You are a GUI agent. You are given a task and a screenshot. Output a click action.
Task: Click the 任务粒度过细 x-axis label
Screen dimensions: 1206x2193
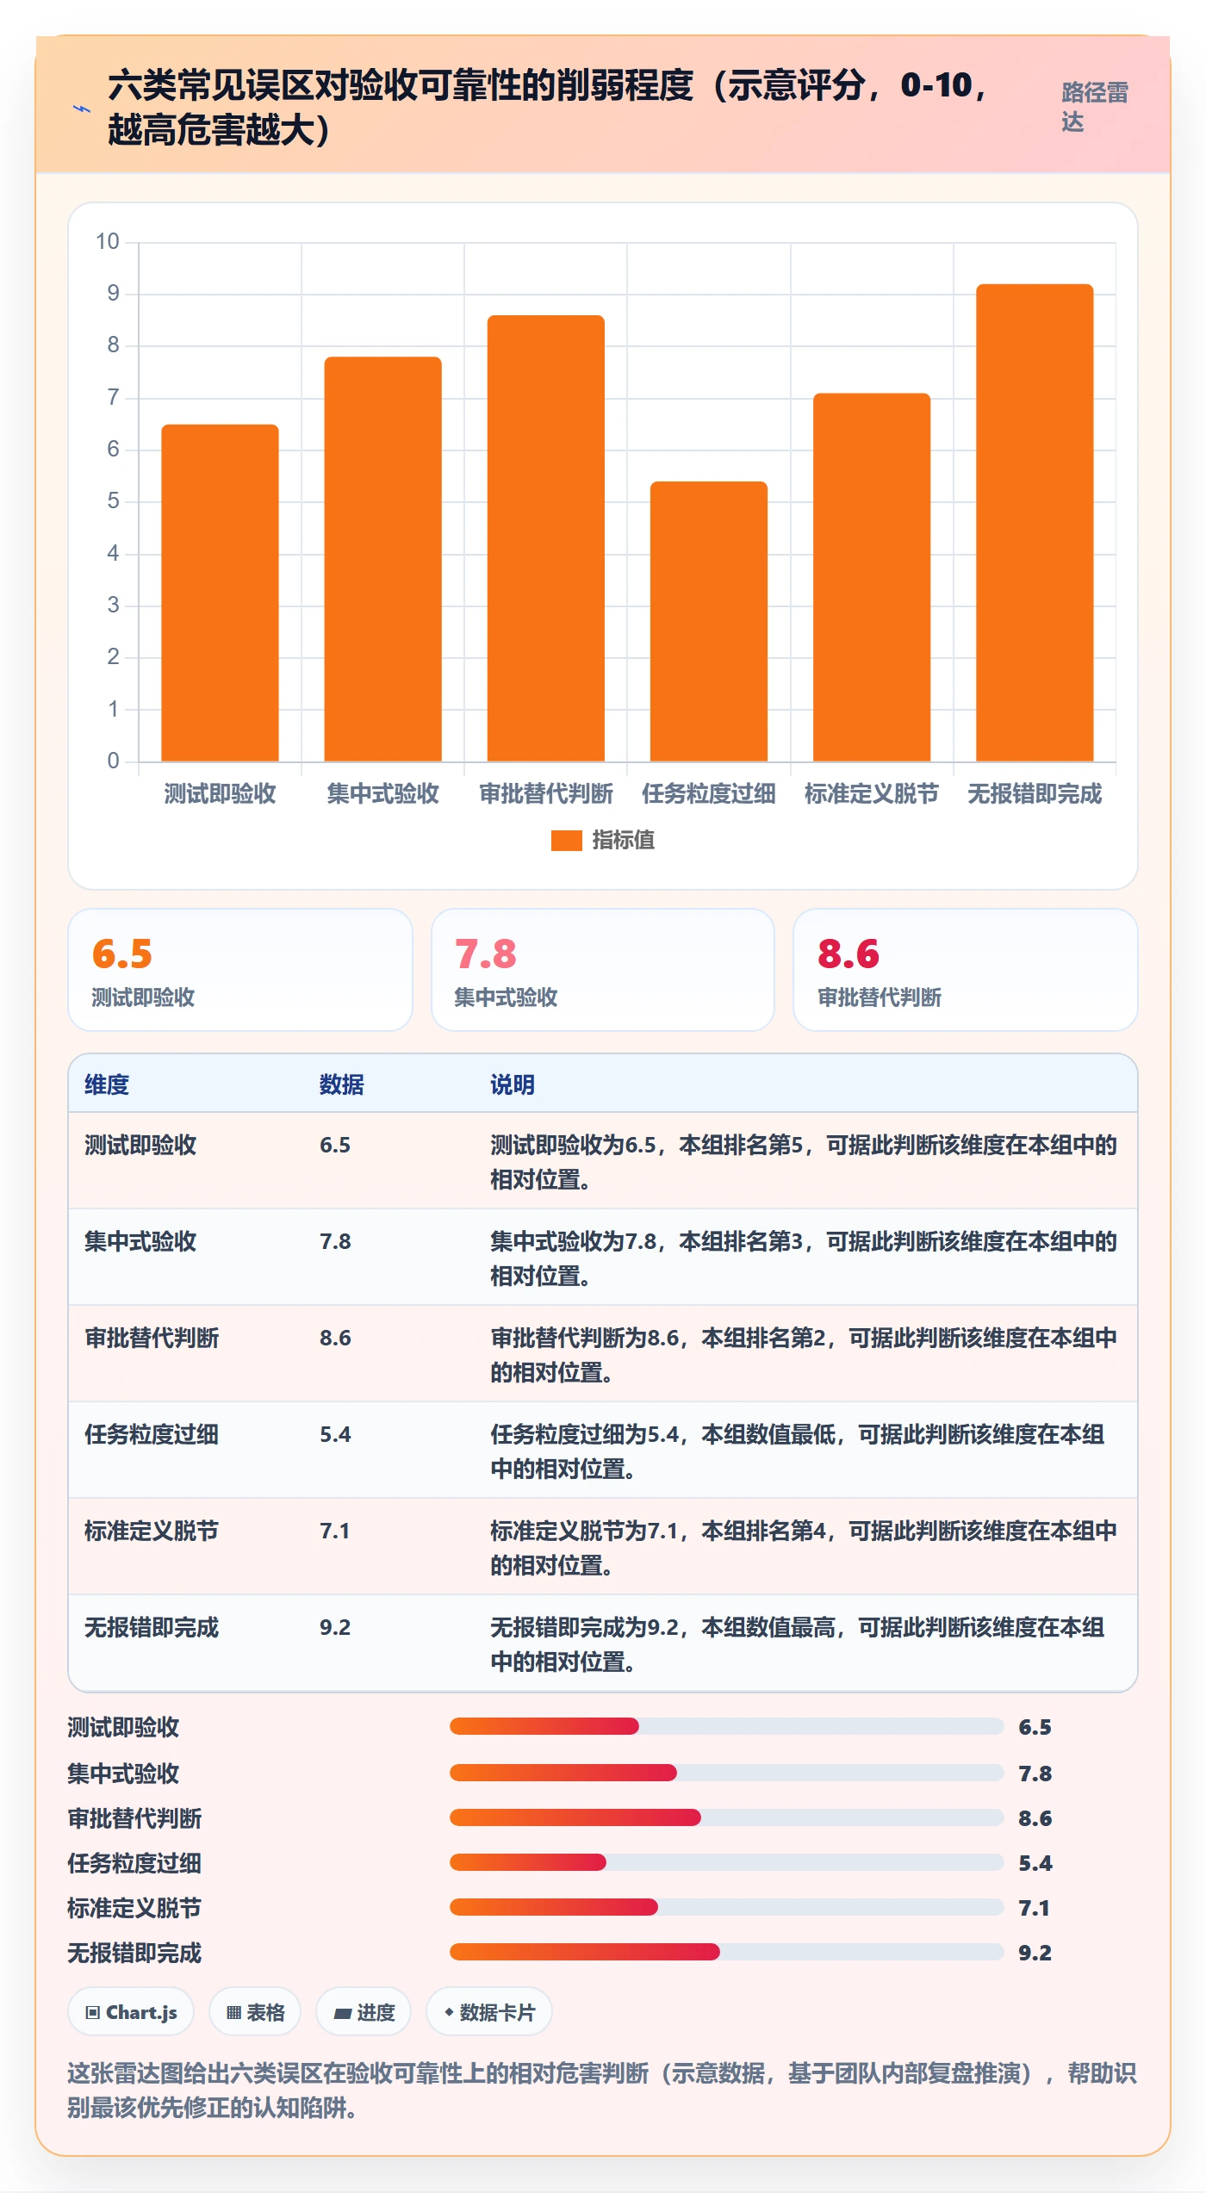[708, 794]
